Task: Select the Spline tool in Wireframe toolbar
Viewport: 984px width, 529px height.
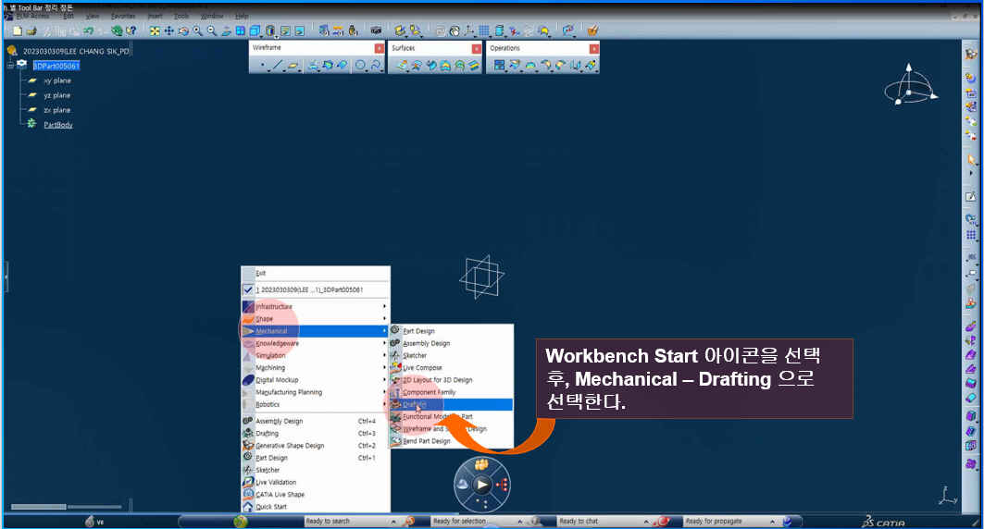Action: [376, 65]
